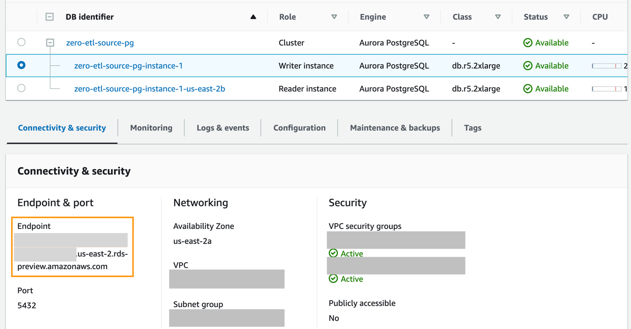This screenshot has width=631, height=329.
Task: Click the writer instance Available status icon
Action: 527,66
